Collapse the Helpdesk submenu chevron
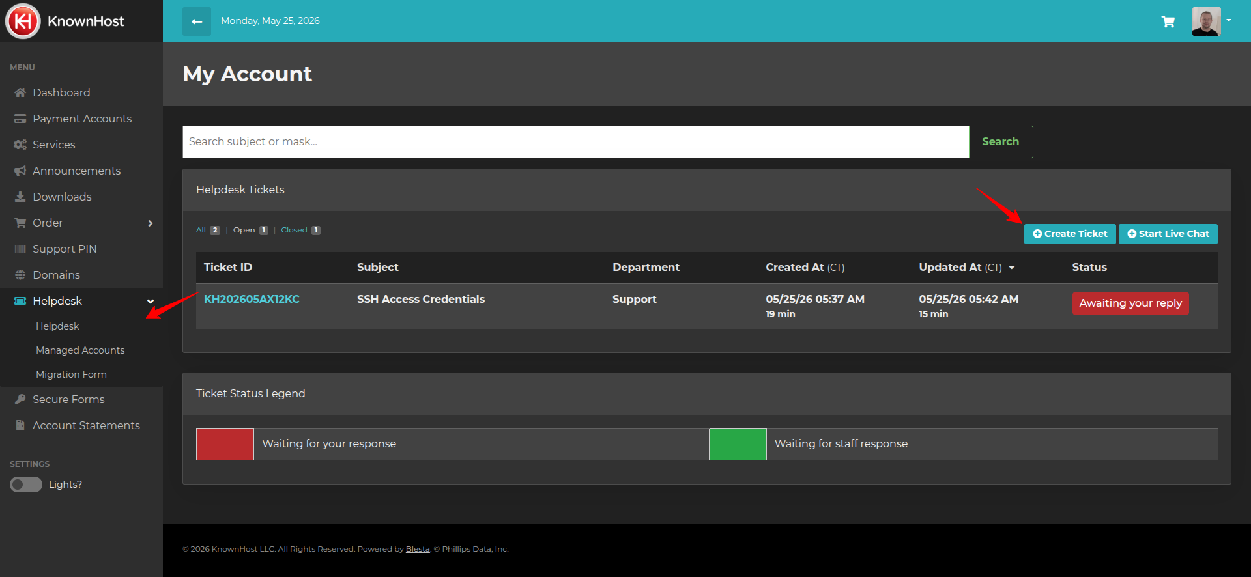 [x=151, y=302]
